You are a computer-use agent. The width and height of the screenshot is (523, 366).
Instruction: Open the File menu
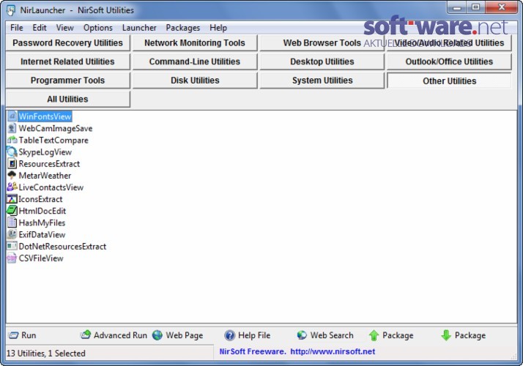click(x=17, y=28)
